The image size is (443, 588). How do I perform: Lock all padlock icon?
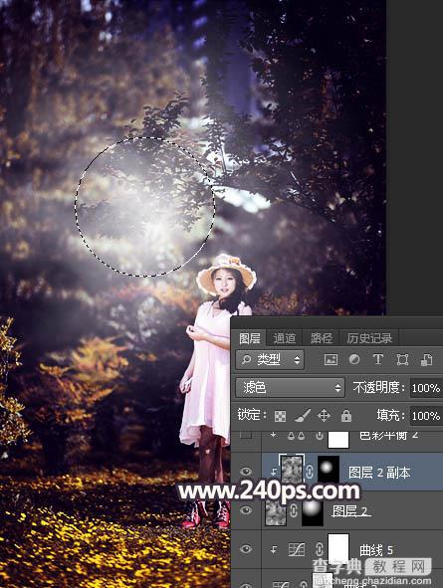click(x=345, y=416)
